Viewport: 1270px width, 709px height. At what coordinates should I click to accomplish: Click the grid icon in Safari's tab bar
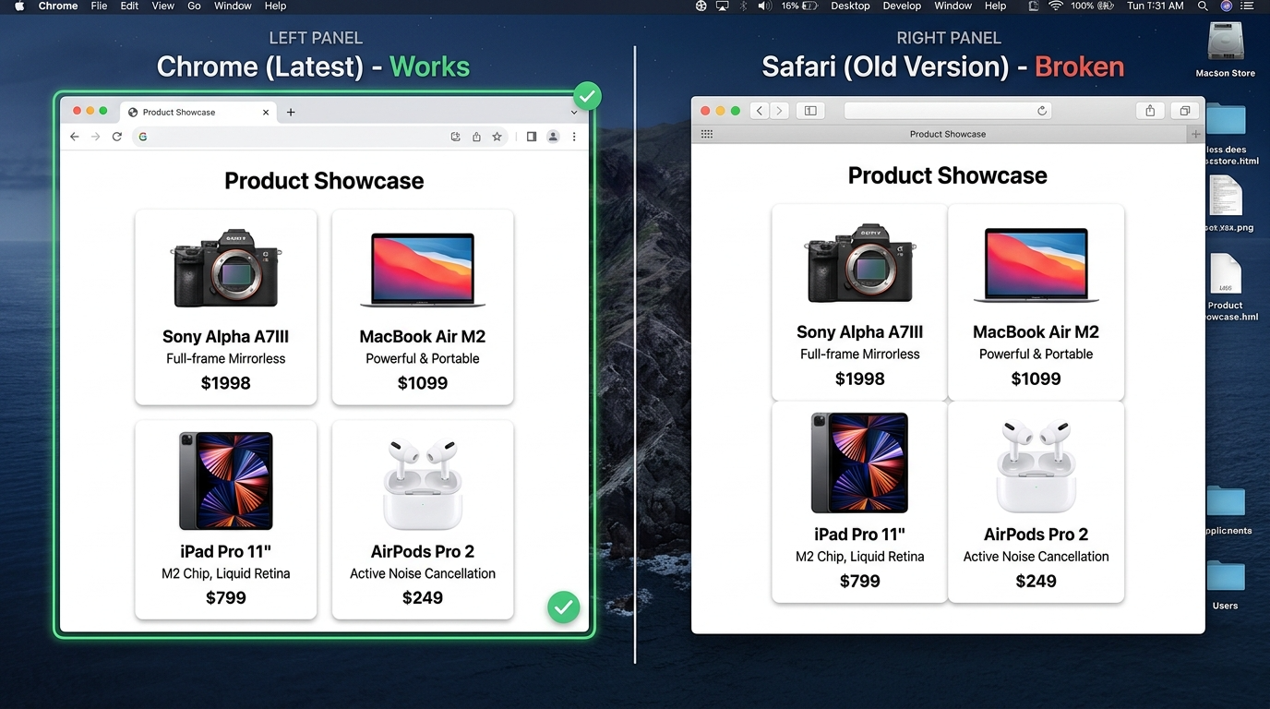point(707,134)
